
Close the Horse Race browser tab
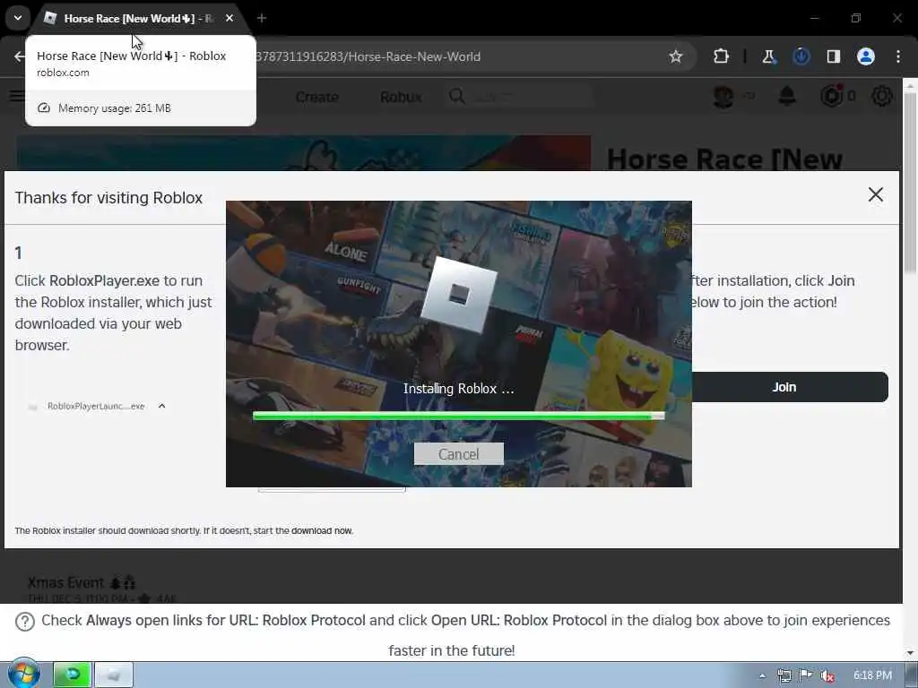229,18
